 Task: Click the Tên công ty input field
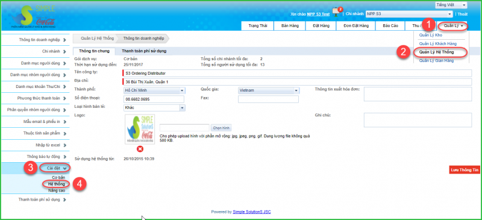(297, 73)
